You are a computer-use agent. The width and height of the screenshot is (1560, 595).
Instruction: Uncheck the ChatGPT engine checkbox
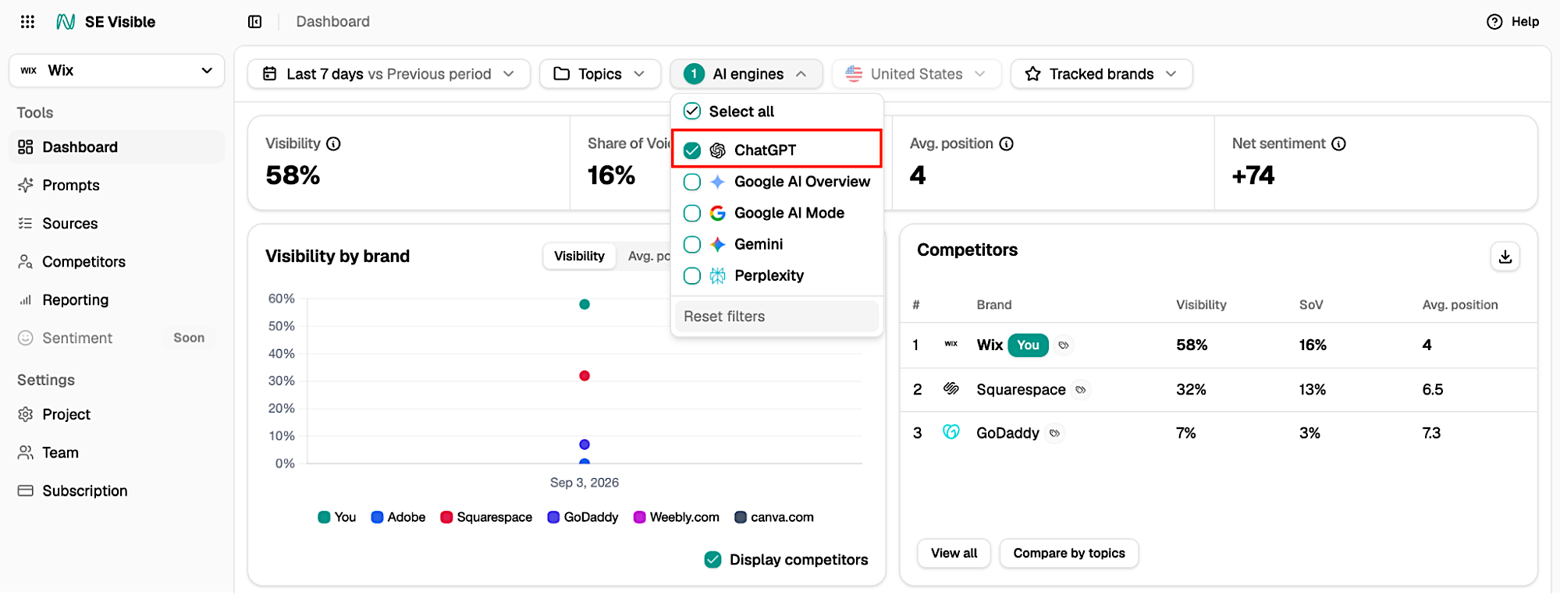tap(692, 151)
